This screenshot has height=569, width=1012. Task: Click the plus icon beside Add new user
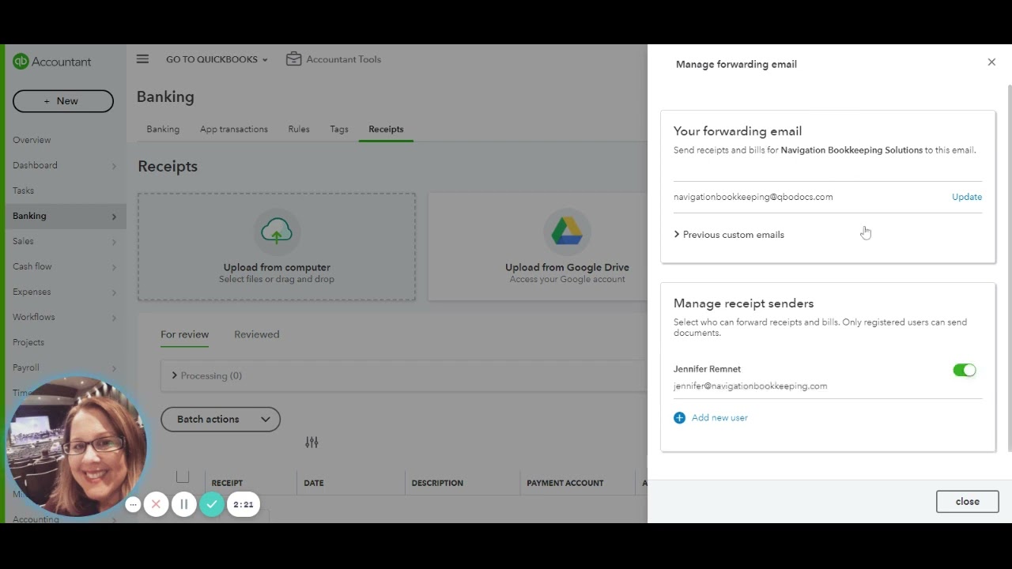pyautogui.click(x=679, y=418)
